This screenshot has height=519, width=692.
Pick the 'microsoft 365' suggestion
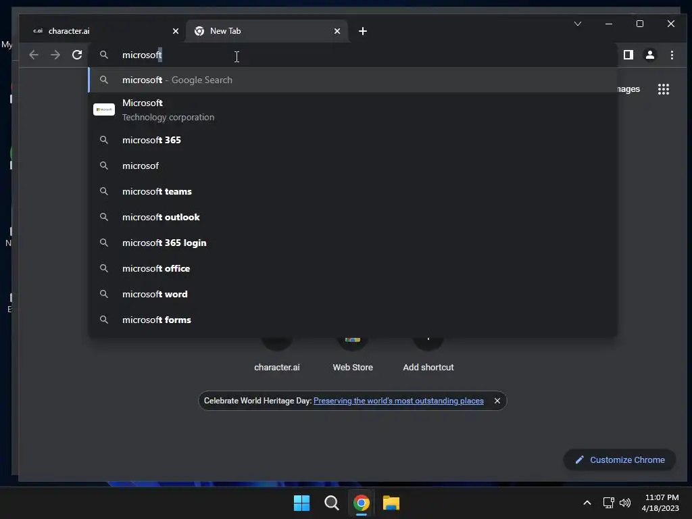pos(353,140)
